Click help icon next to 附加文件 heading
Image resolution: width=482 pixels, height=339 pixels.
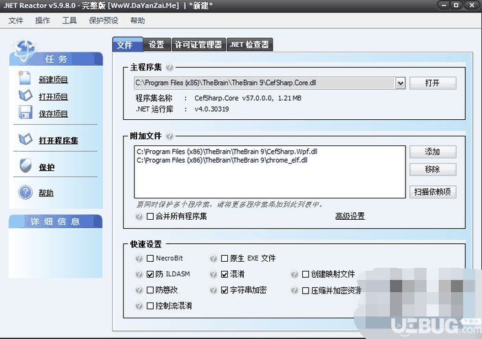(x=169, y=136)
